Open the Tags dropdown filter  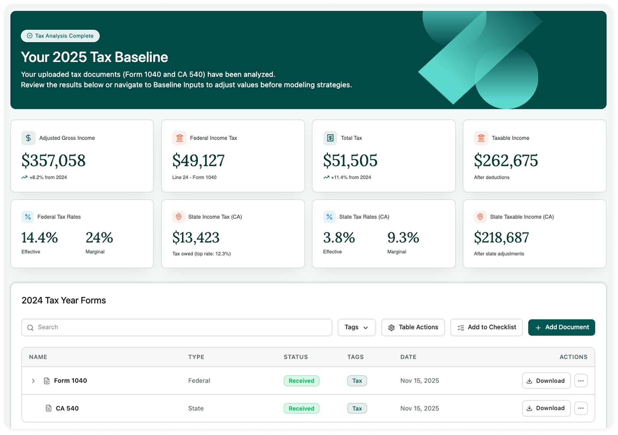[x=356, y=327]
